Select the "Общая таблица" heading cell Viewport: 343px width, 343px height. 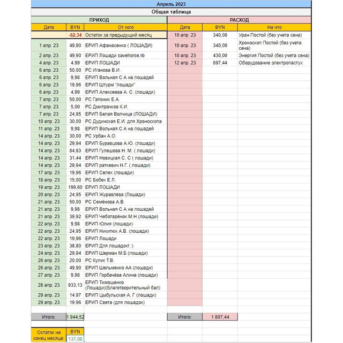pos(170,12)
